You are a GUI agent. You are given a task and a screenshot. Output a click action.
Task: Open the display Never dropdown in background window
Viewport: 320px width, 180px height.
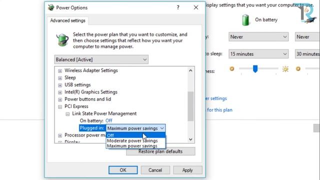pyautogui.click(x=258, y=36)
